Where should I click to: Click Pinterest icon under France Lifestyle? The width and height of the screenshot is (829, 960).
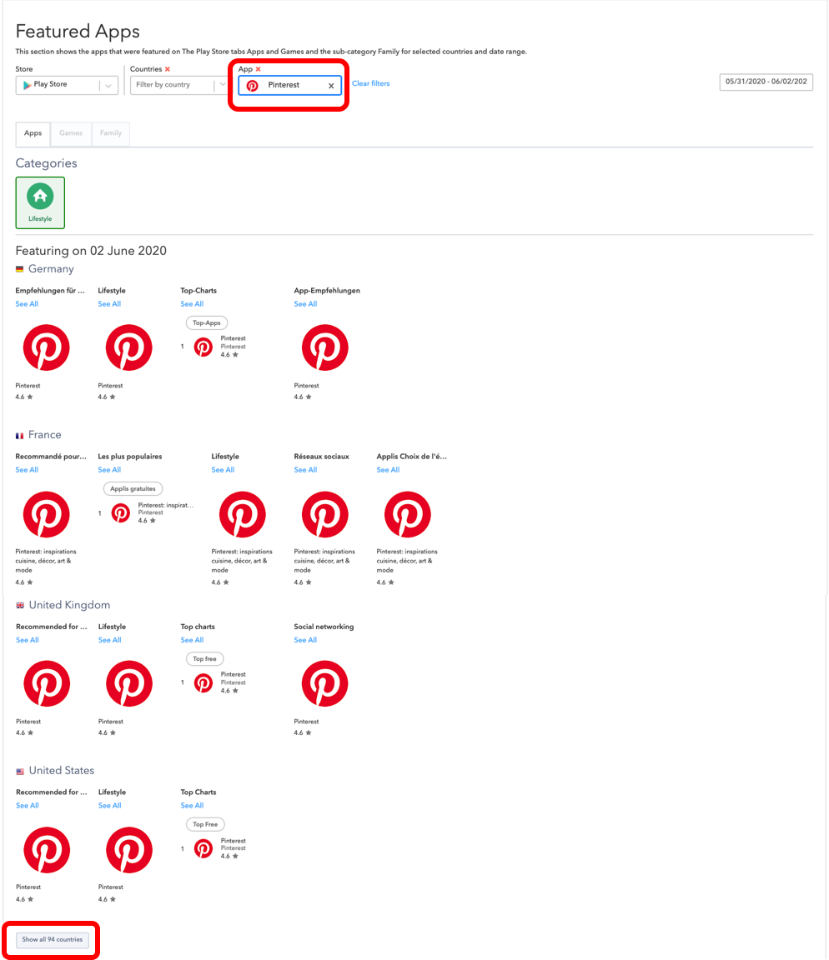(x=242, y=514)
